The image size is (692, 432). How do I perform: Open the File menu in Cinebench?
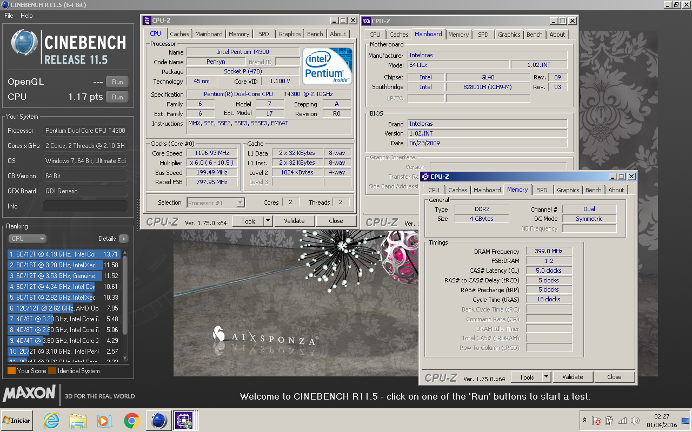click(x=9, y=16)
